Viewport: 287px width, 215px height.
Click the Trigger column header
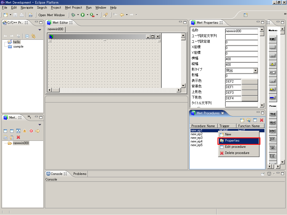227,126
